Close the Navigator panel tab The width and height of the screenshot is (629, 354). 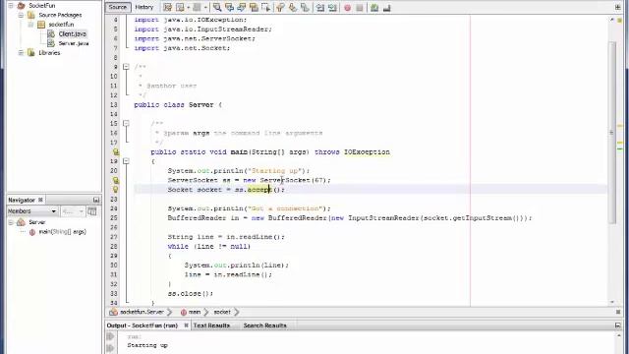(x=40, y=200)
